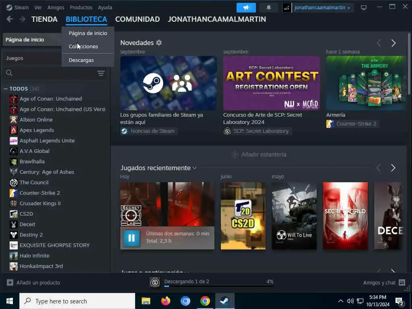Show next Jugados recientemente items arrow
Image resolution: width=412 pixels, height=309 pixels.
393,168
